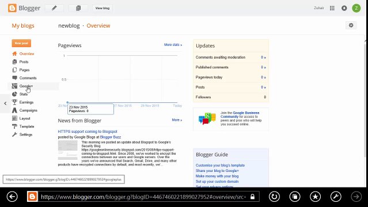
Task: Go to My blogs
Action: (23, 25)
